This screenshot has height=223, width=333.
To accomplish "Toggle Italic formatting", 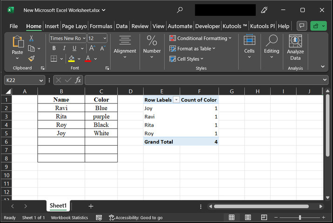I will pyautogui.click(x=63, y=48).
